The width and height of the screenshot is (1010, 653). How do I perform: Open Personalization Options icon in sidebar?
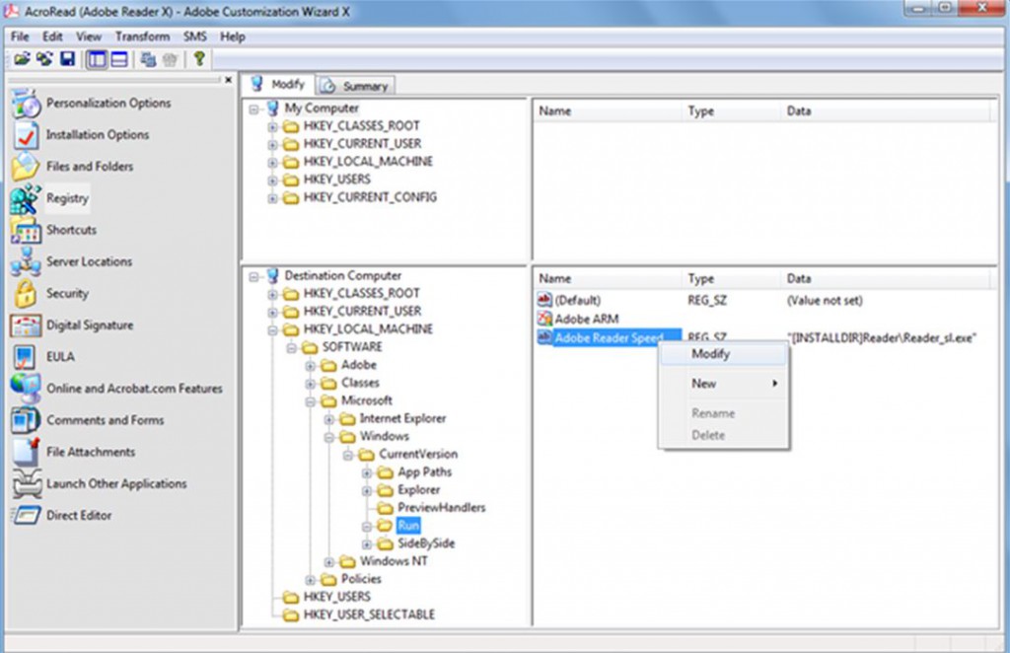pos(26,103)
